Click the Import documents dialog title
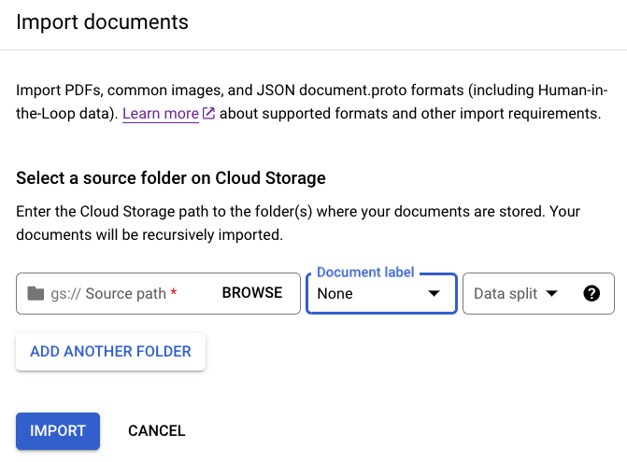 coord(102,21)
